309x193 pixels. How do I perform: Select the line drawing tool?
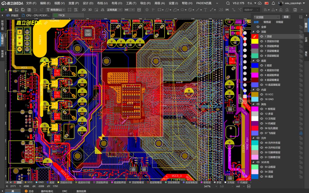(198, 10)
